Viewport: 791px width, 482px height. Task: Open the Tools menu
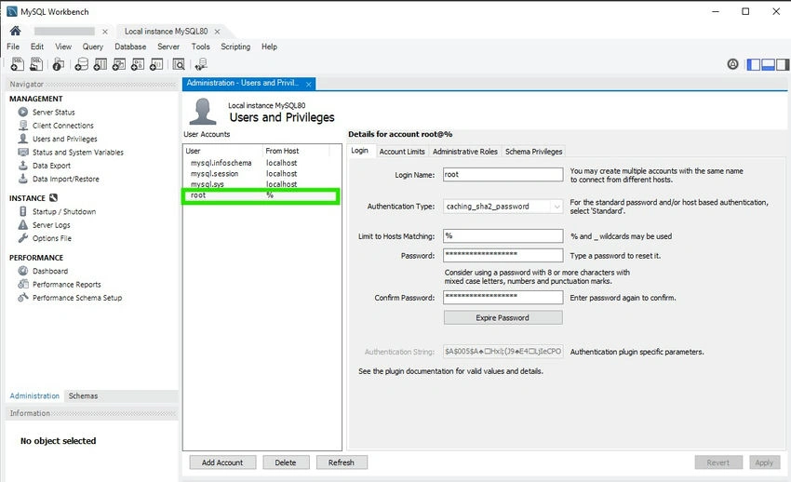click(x=200, y=47)
